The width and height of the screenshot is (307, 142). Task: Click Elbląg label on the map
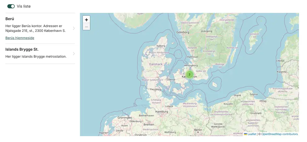tap(263, 101)
